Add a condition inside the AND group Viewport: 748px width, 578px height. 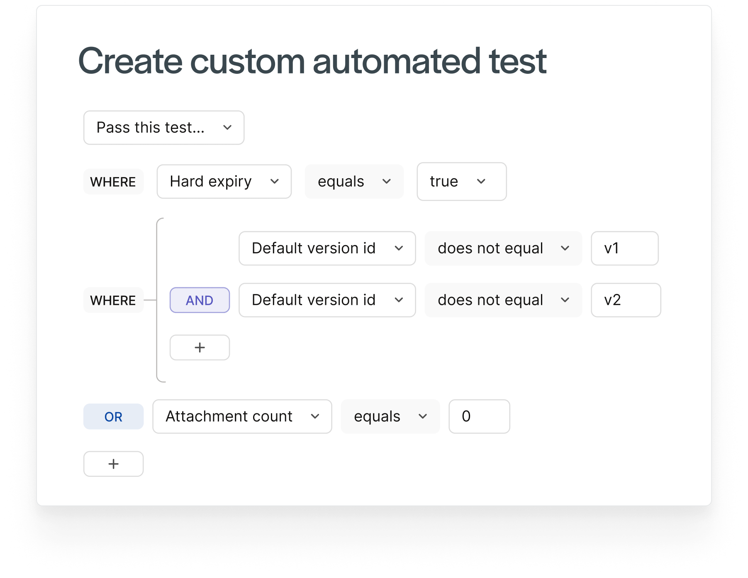coord(200,347)
